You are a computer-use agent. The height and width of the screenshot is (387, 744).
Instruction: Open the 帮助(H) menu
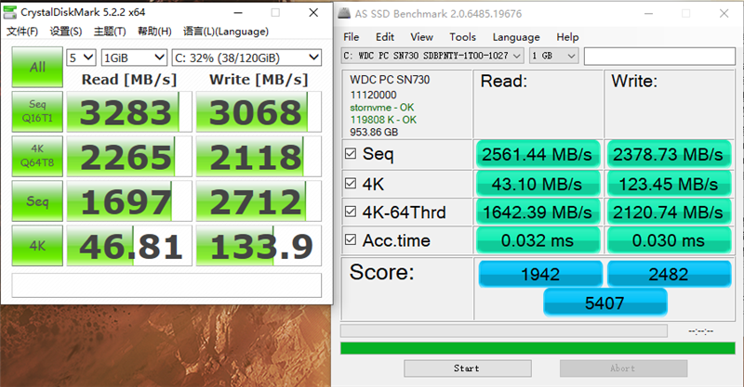point(154,32)
